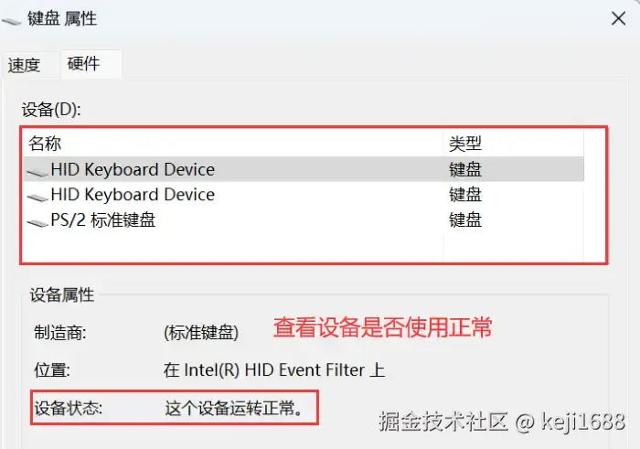Close the 键盘 属性 dialog
Viewport: 640px width, 449px height.
[x=617, y=18]
